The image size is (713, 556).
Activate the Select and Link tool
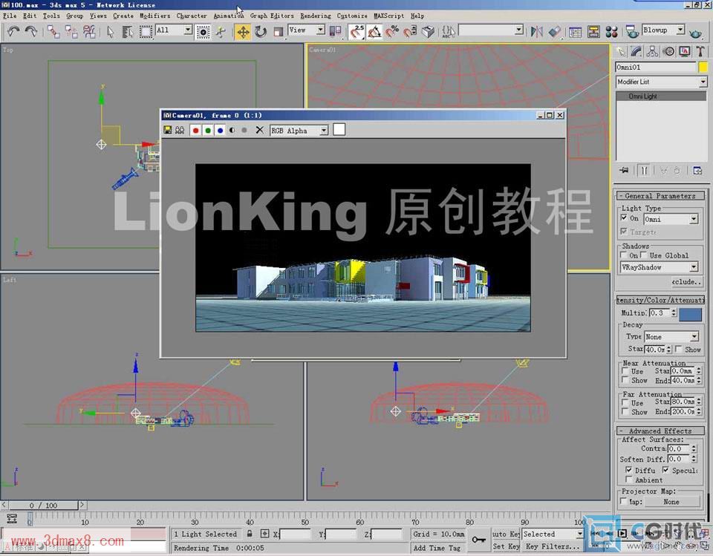(53, 32)
